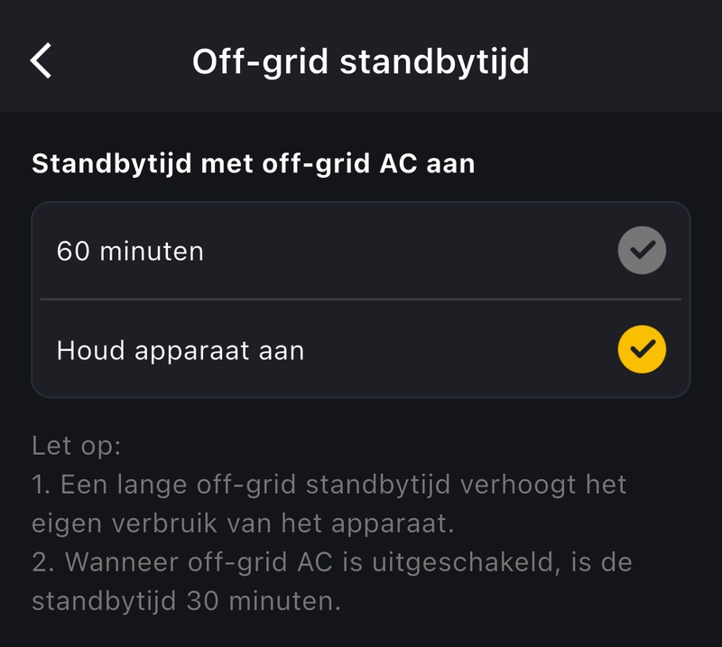The image size is (722, 647).
Task: Click the grey checkmark beside 60 minuten
Action: 642,250
